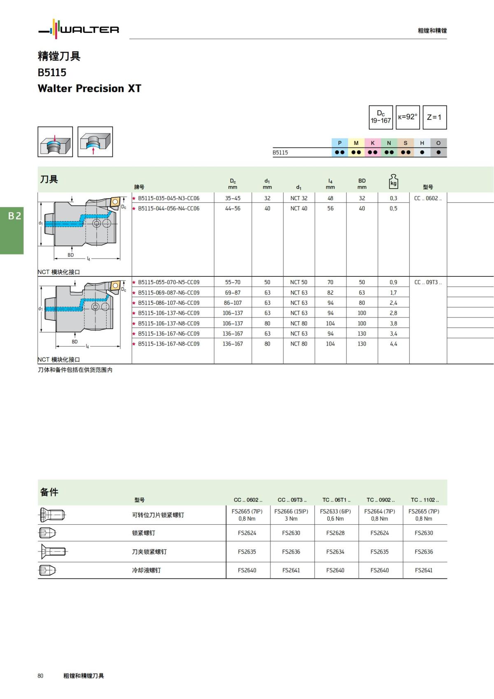Click the BD mm column header

click(362, 184)
